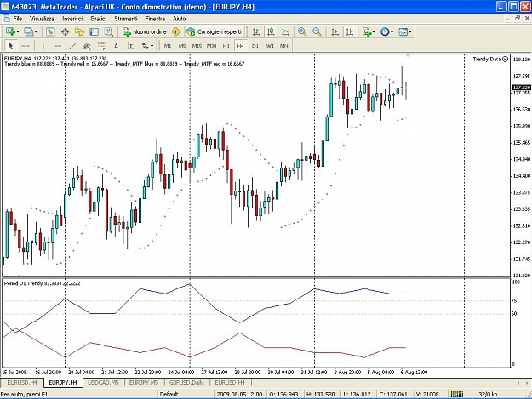This screenshot has height=399, width=532.
Task: Click status bar value 'C: 137.061'
Action: tap(393, 394)
